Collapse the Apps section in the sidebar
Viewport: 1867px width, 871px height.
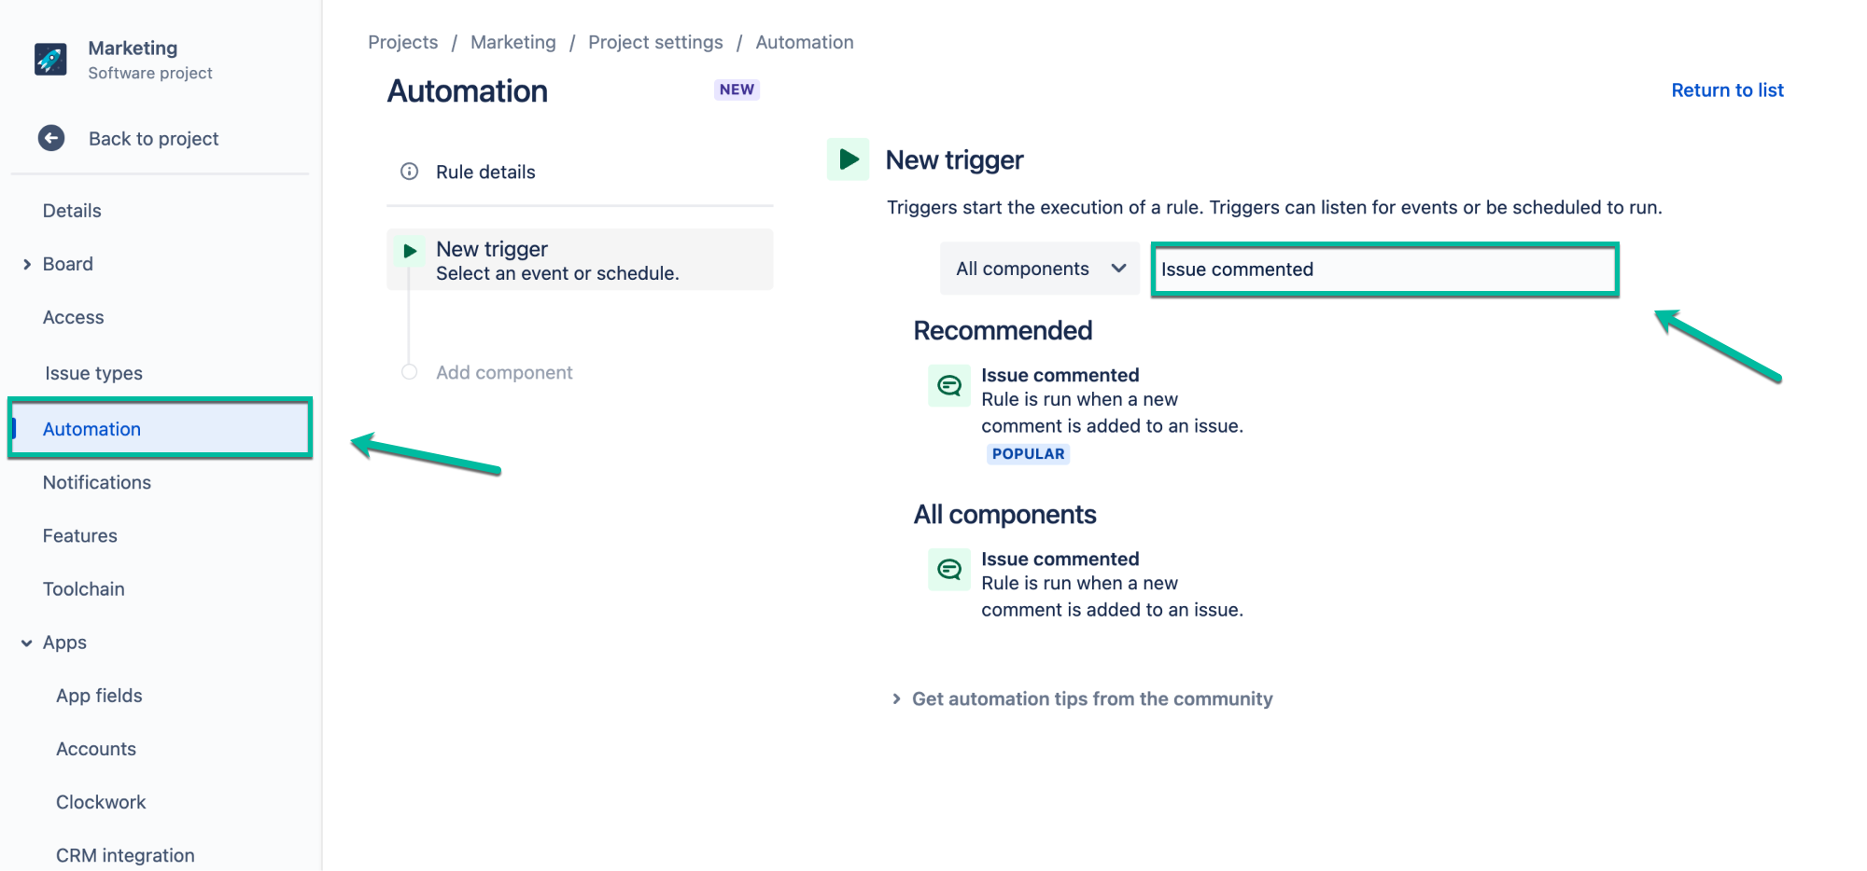click(26, 642)
